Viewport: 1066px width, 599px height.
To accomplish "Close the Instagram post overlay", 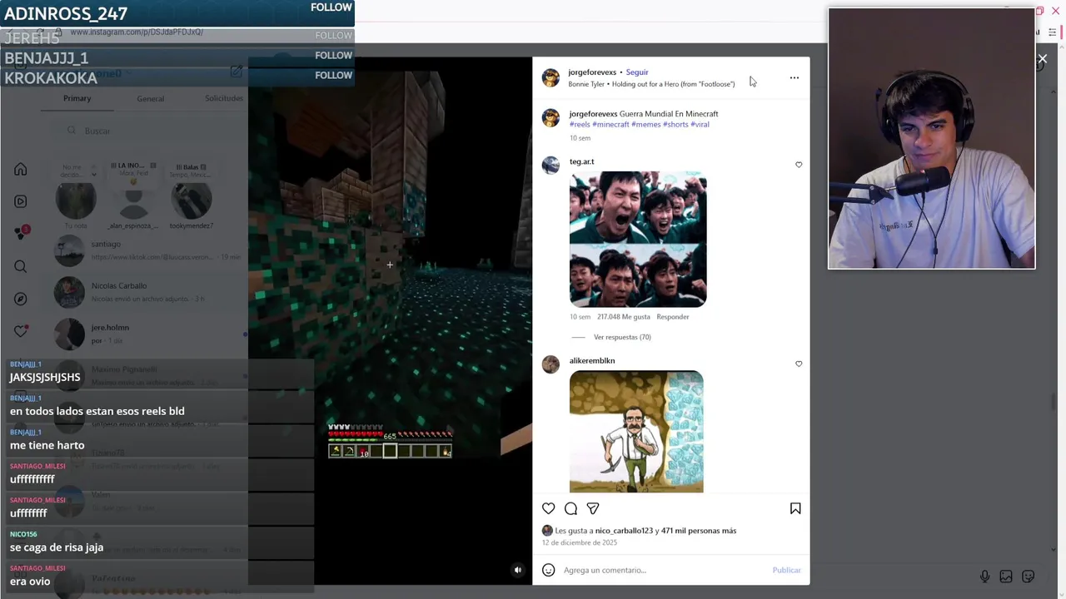I will tap(1042, 59).
